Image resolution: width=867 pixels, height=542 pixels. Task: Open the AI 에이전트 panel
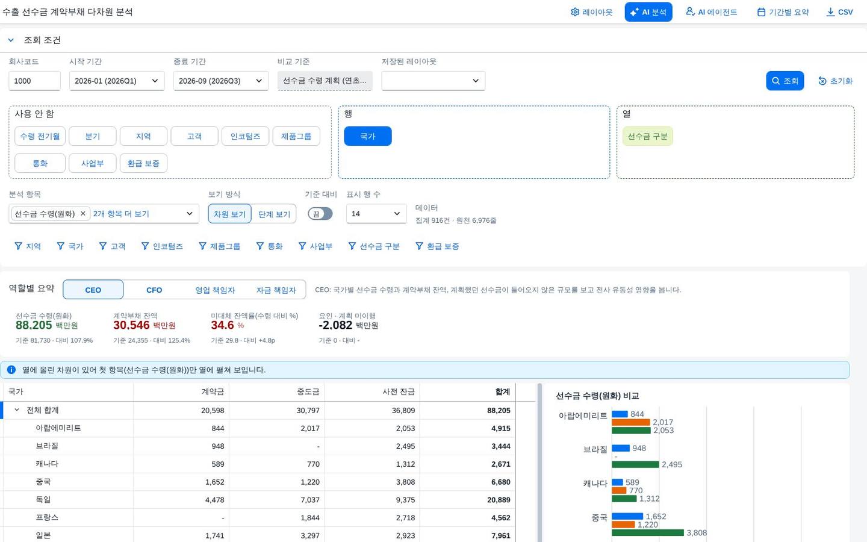(x=711, y=12)
